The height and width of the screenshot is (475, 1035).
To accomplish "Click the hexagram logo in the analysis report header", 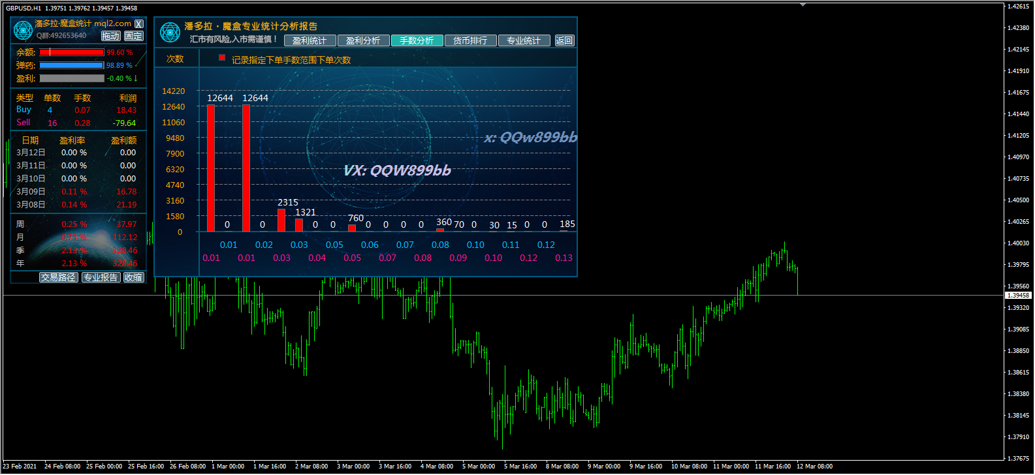I will pyautogui.click(x=170, y=32).
